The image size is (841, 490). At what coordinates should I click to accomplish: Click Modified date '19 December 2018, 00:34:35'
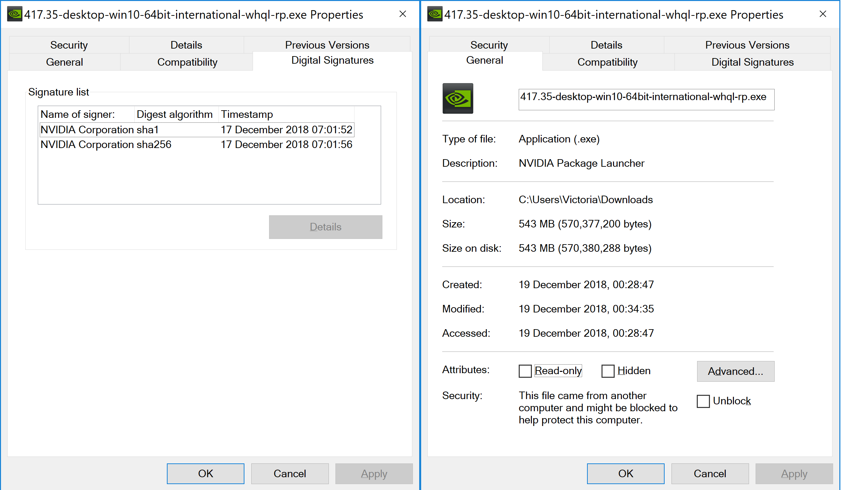pyautogui.click(x=586, y=309)
